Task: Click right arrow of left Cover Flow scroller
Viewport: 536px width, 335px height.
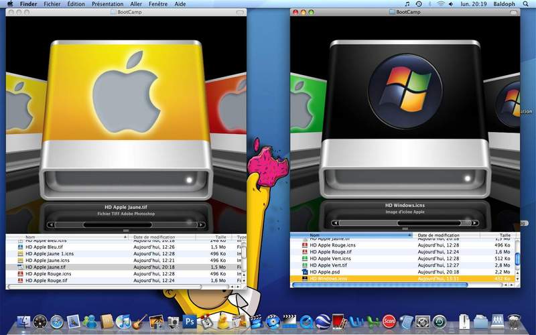Action: point(201,224)
